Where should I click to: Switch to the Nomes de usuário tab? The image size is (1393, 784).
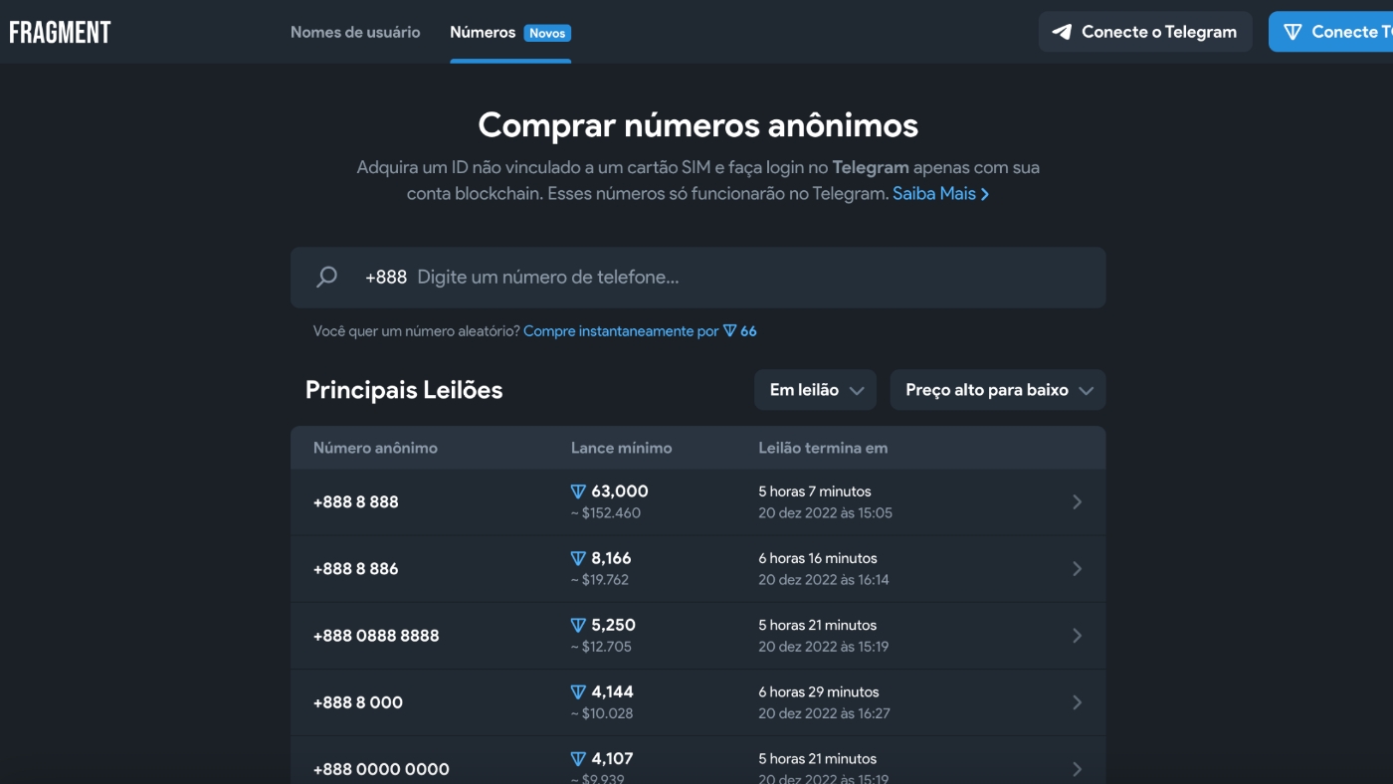click(x=355, y=32)
